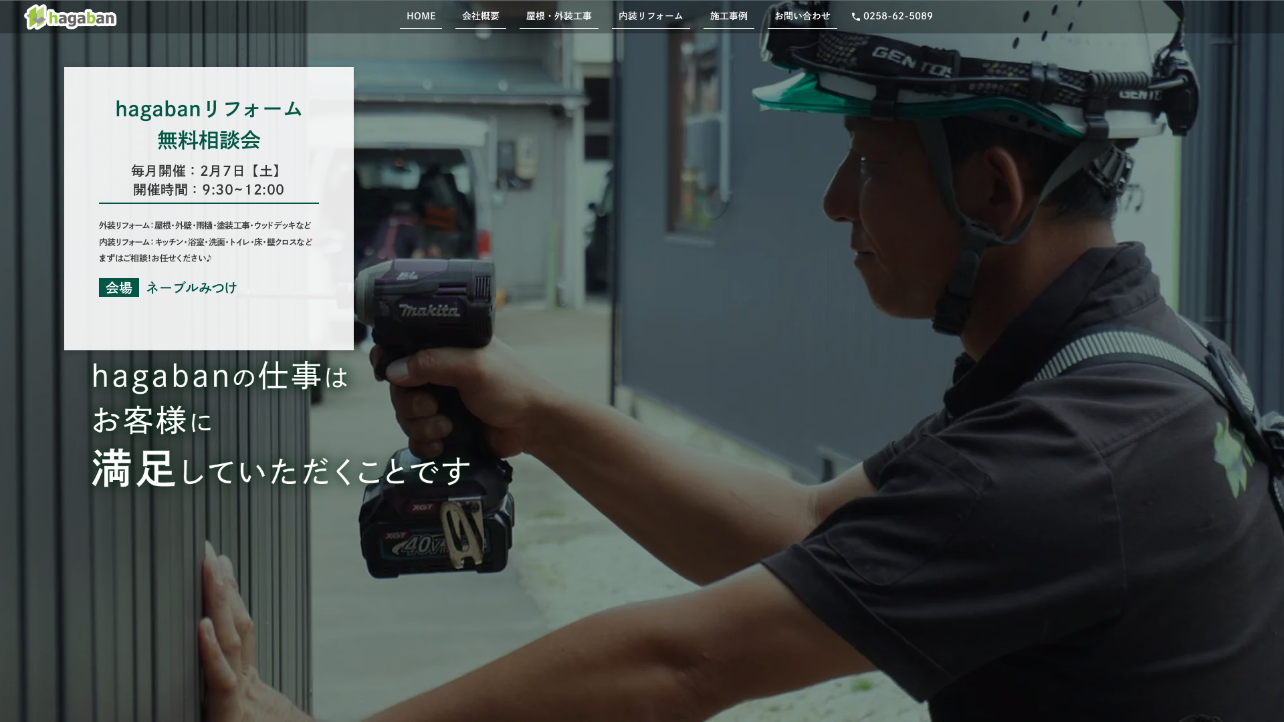Open the HOME menu item
Image resolution: width=1284 pixels, height=722 pixels.
pyautogui.click(x=421, y=16)
